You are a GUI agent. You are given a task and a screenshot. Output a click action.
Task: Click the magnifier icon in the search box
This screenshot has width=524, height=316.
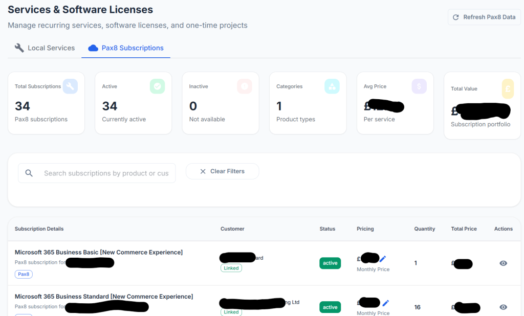(x=29, y=173)
